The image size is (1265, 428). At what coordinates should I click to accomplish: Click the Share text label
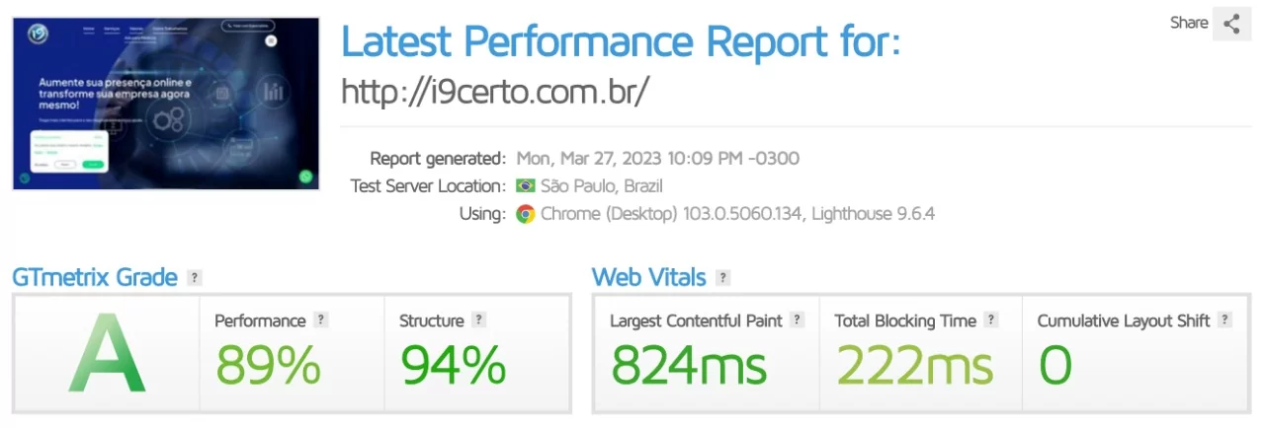(1189, 23)
